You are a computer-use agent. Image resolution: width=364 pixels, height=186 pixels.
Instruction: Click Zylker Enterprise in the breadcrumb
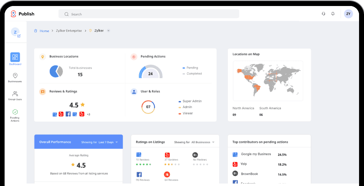coord(69,31)
